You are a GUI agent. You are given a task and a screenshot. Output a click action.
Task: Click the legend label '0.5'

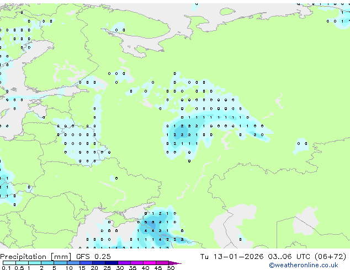point(19,268)
